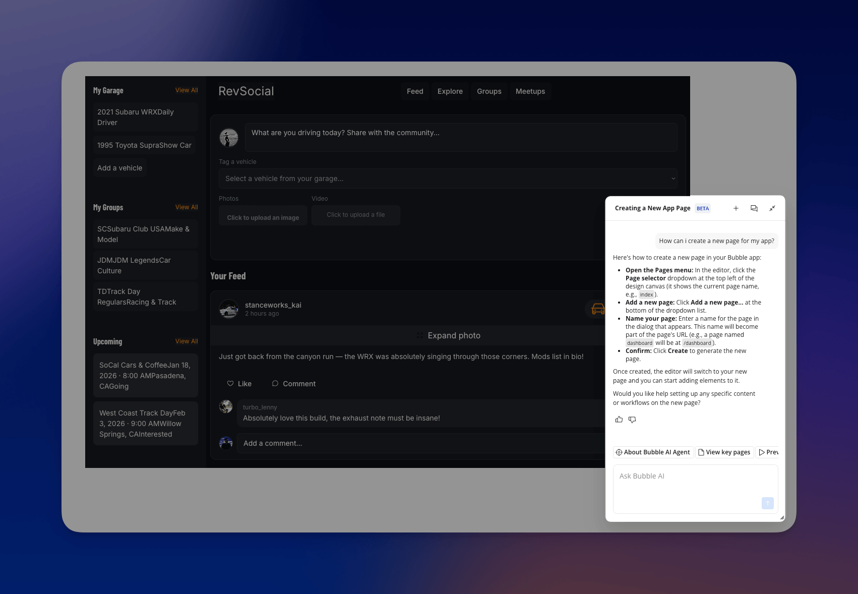Open View key pages
The height and width of the screenshot is (594, 858).
(x=724, y=452)
